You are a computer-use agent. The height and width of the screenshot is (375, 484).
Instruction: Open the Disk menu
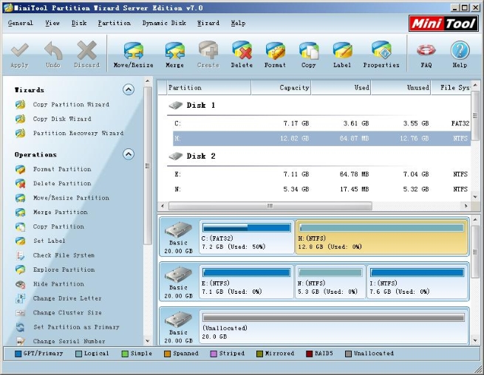(x=79, y=23)
